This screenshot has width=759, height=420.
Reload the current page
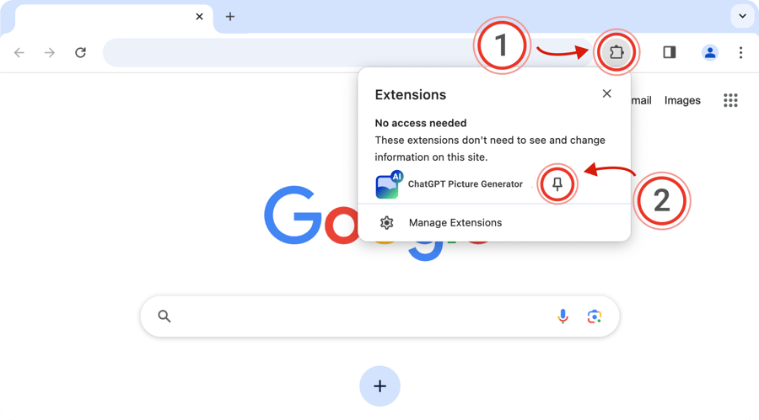tap(80, 52)
